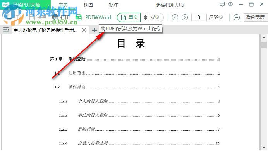Go to next page arrow
The width and height of the screenshot is (268, 151).
click(185, 17)
